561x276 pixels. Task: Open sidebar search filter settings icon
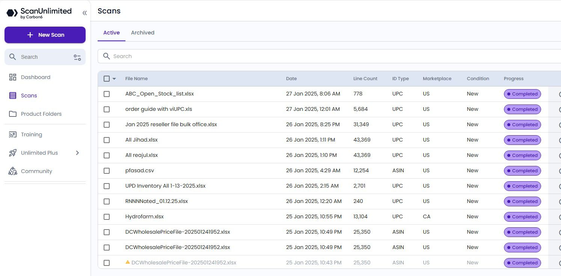point(77,57)
